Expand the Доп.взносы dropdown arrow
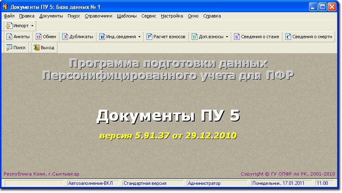Screen dimensions: 342x193 coord(227,37)
